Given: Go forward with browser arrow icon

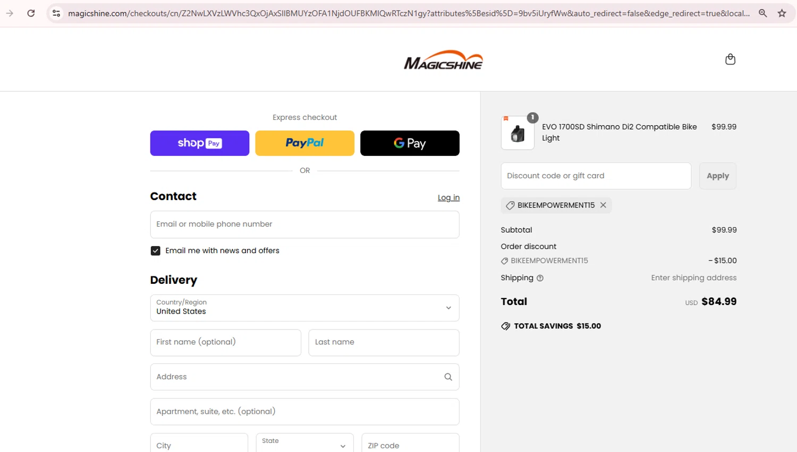Looking at the screenshot, I should coord(10,13).
